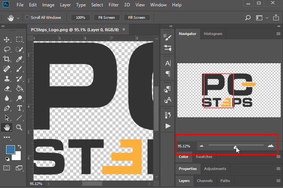Image resolution: width=283 pixels, height=188 pixels.
Task: Open the Paragraph Styles panel icon
Action: click(x=167, y=89)
